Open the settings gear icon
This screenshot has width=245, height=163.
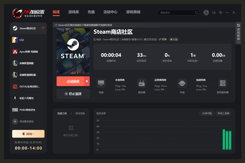pos(221,13)
